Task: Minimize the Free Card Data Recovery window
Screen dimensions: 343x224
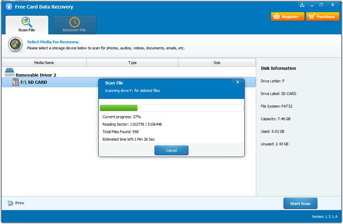Action: coord(312,5)
